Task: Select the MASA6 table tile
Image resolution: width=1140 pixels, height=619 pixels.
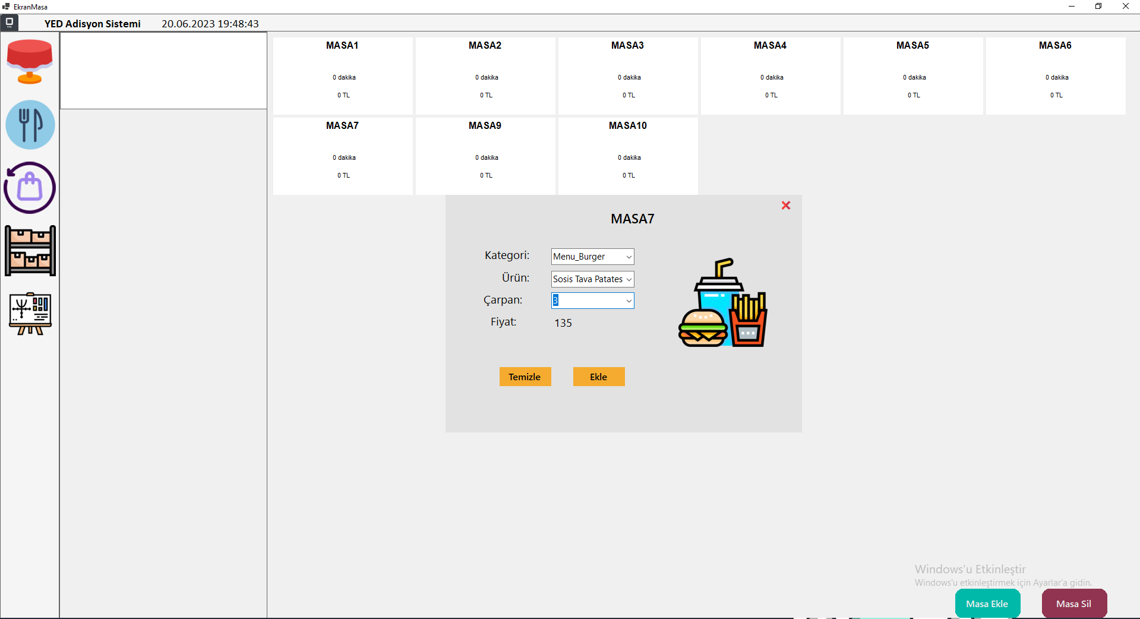Action: point(1056,75)
